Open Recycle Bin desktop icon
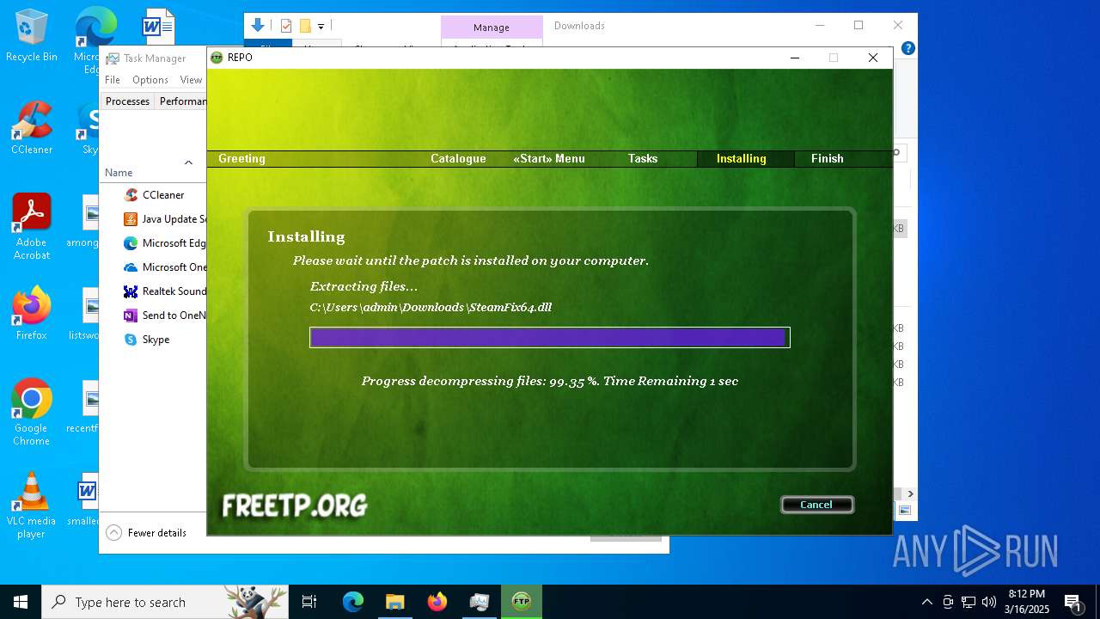 (x=32, y=36)
